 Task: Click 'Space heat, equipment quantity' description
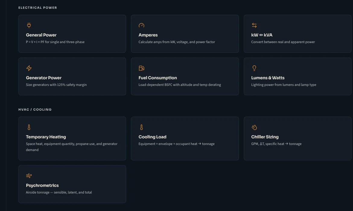[72, 147]
